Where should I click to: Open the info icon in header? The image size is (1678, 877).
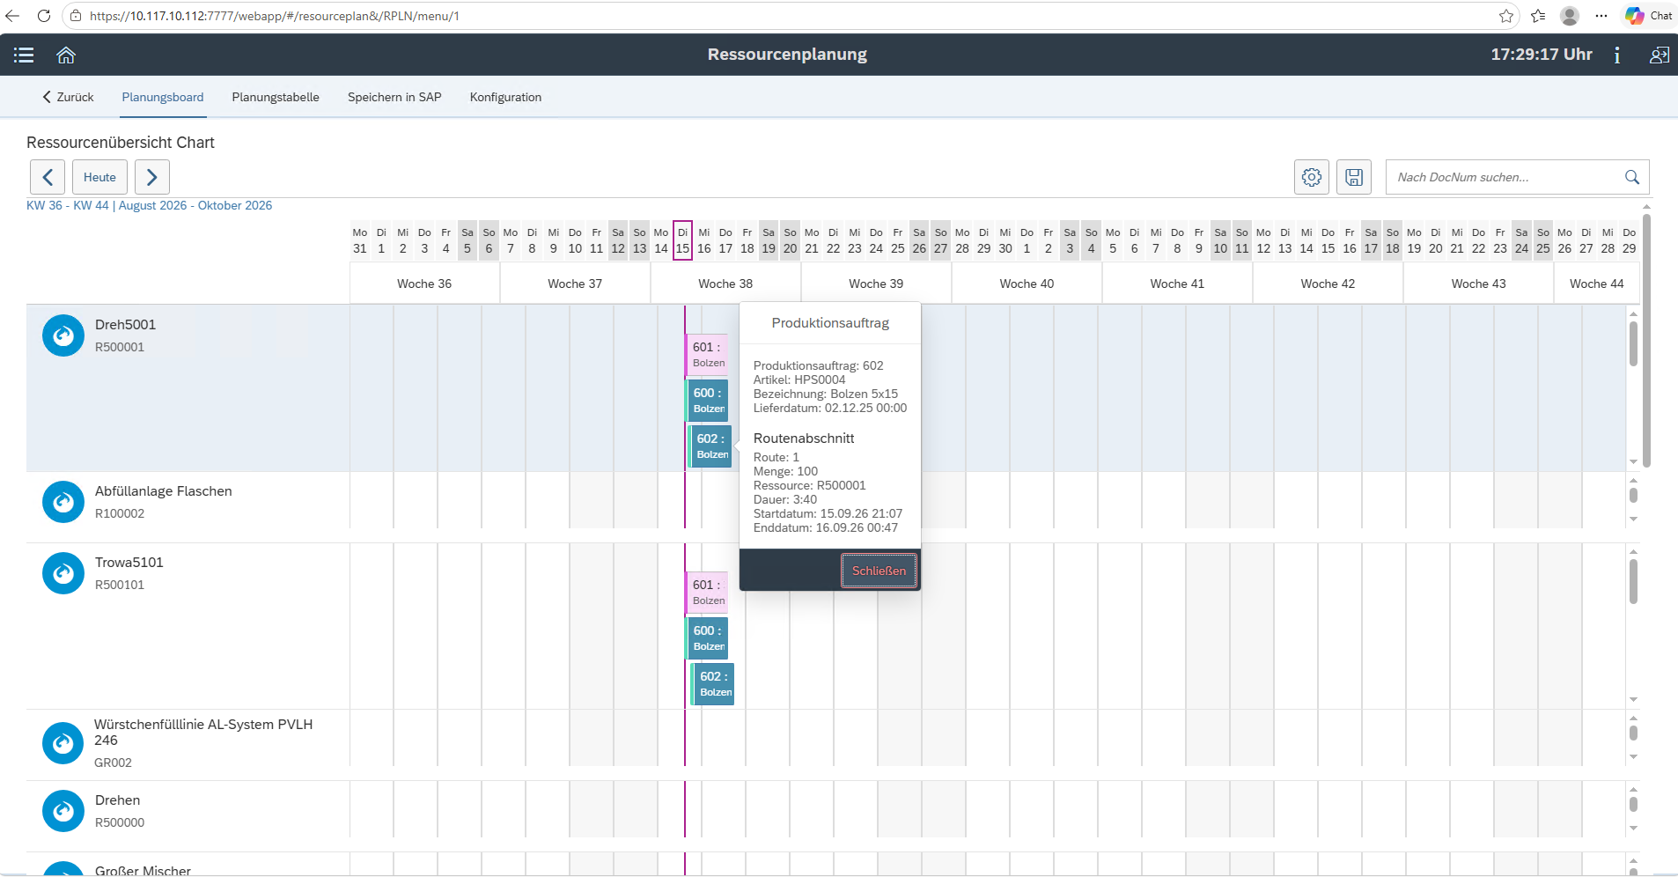point(1617,55)
